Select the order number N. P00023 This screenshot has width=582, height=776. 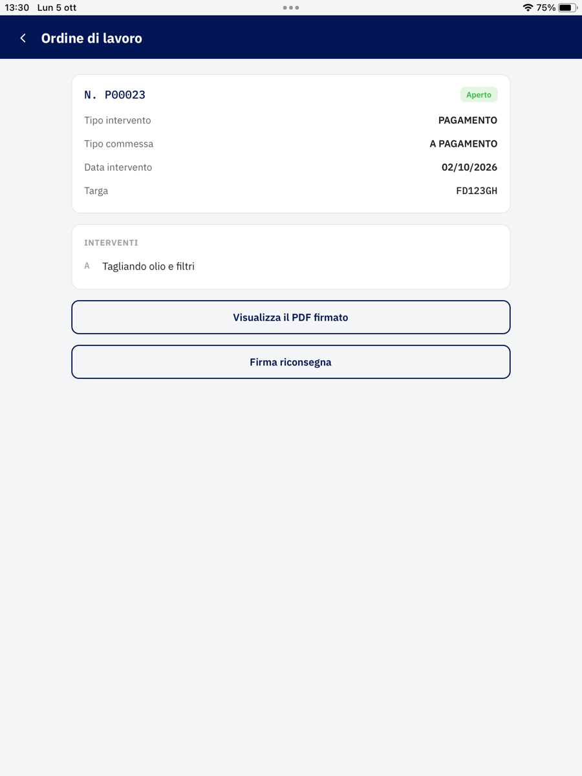114,94
